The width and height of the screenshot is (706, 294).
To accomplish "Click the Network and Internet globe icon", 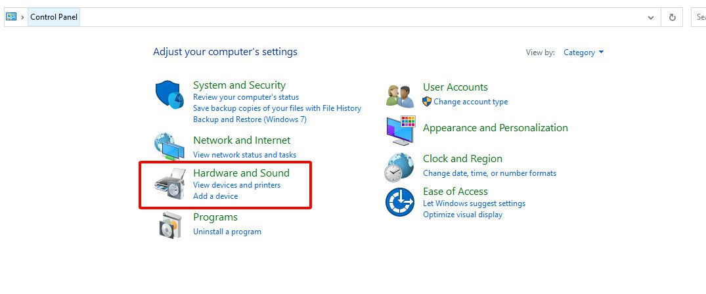I will click(169, 146).
